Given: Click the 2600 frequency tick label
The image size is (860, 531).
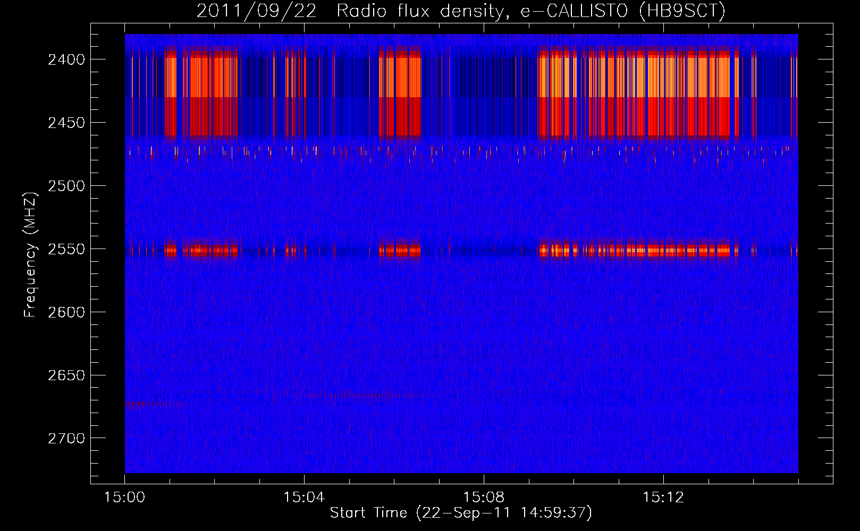Looking at the screenshot, I should [66, 312].
